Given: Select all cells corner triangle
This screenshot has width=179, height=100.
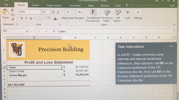Looking at the screenshot, I should 4,37.
